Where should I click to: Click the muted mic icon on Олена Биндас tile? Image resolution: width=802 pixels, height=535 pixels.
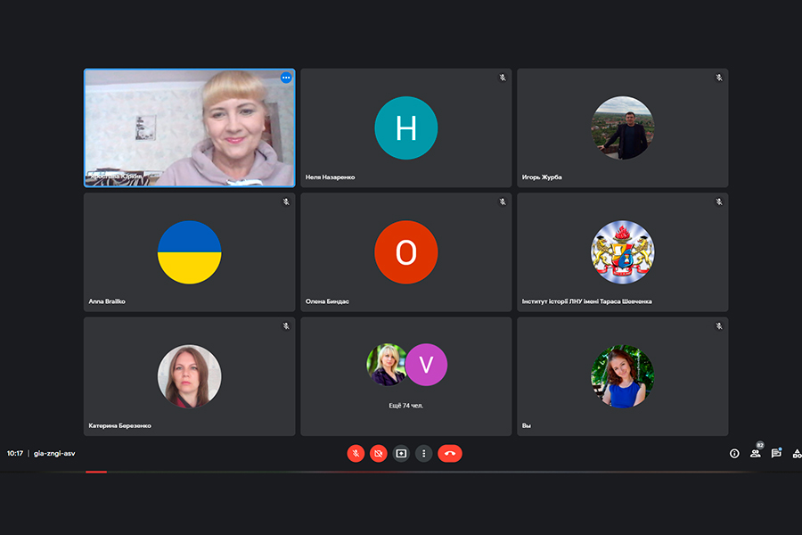[x=503, y=202]
